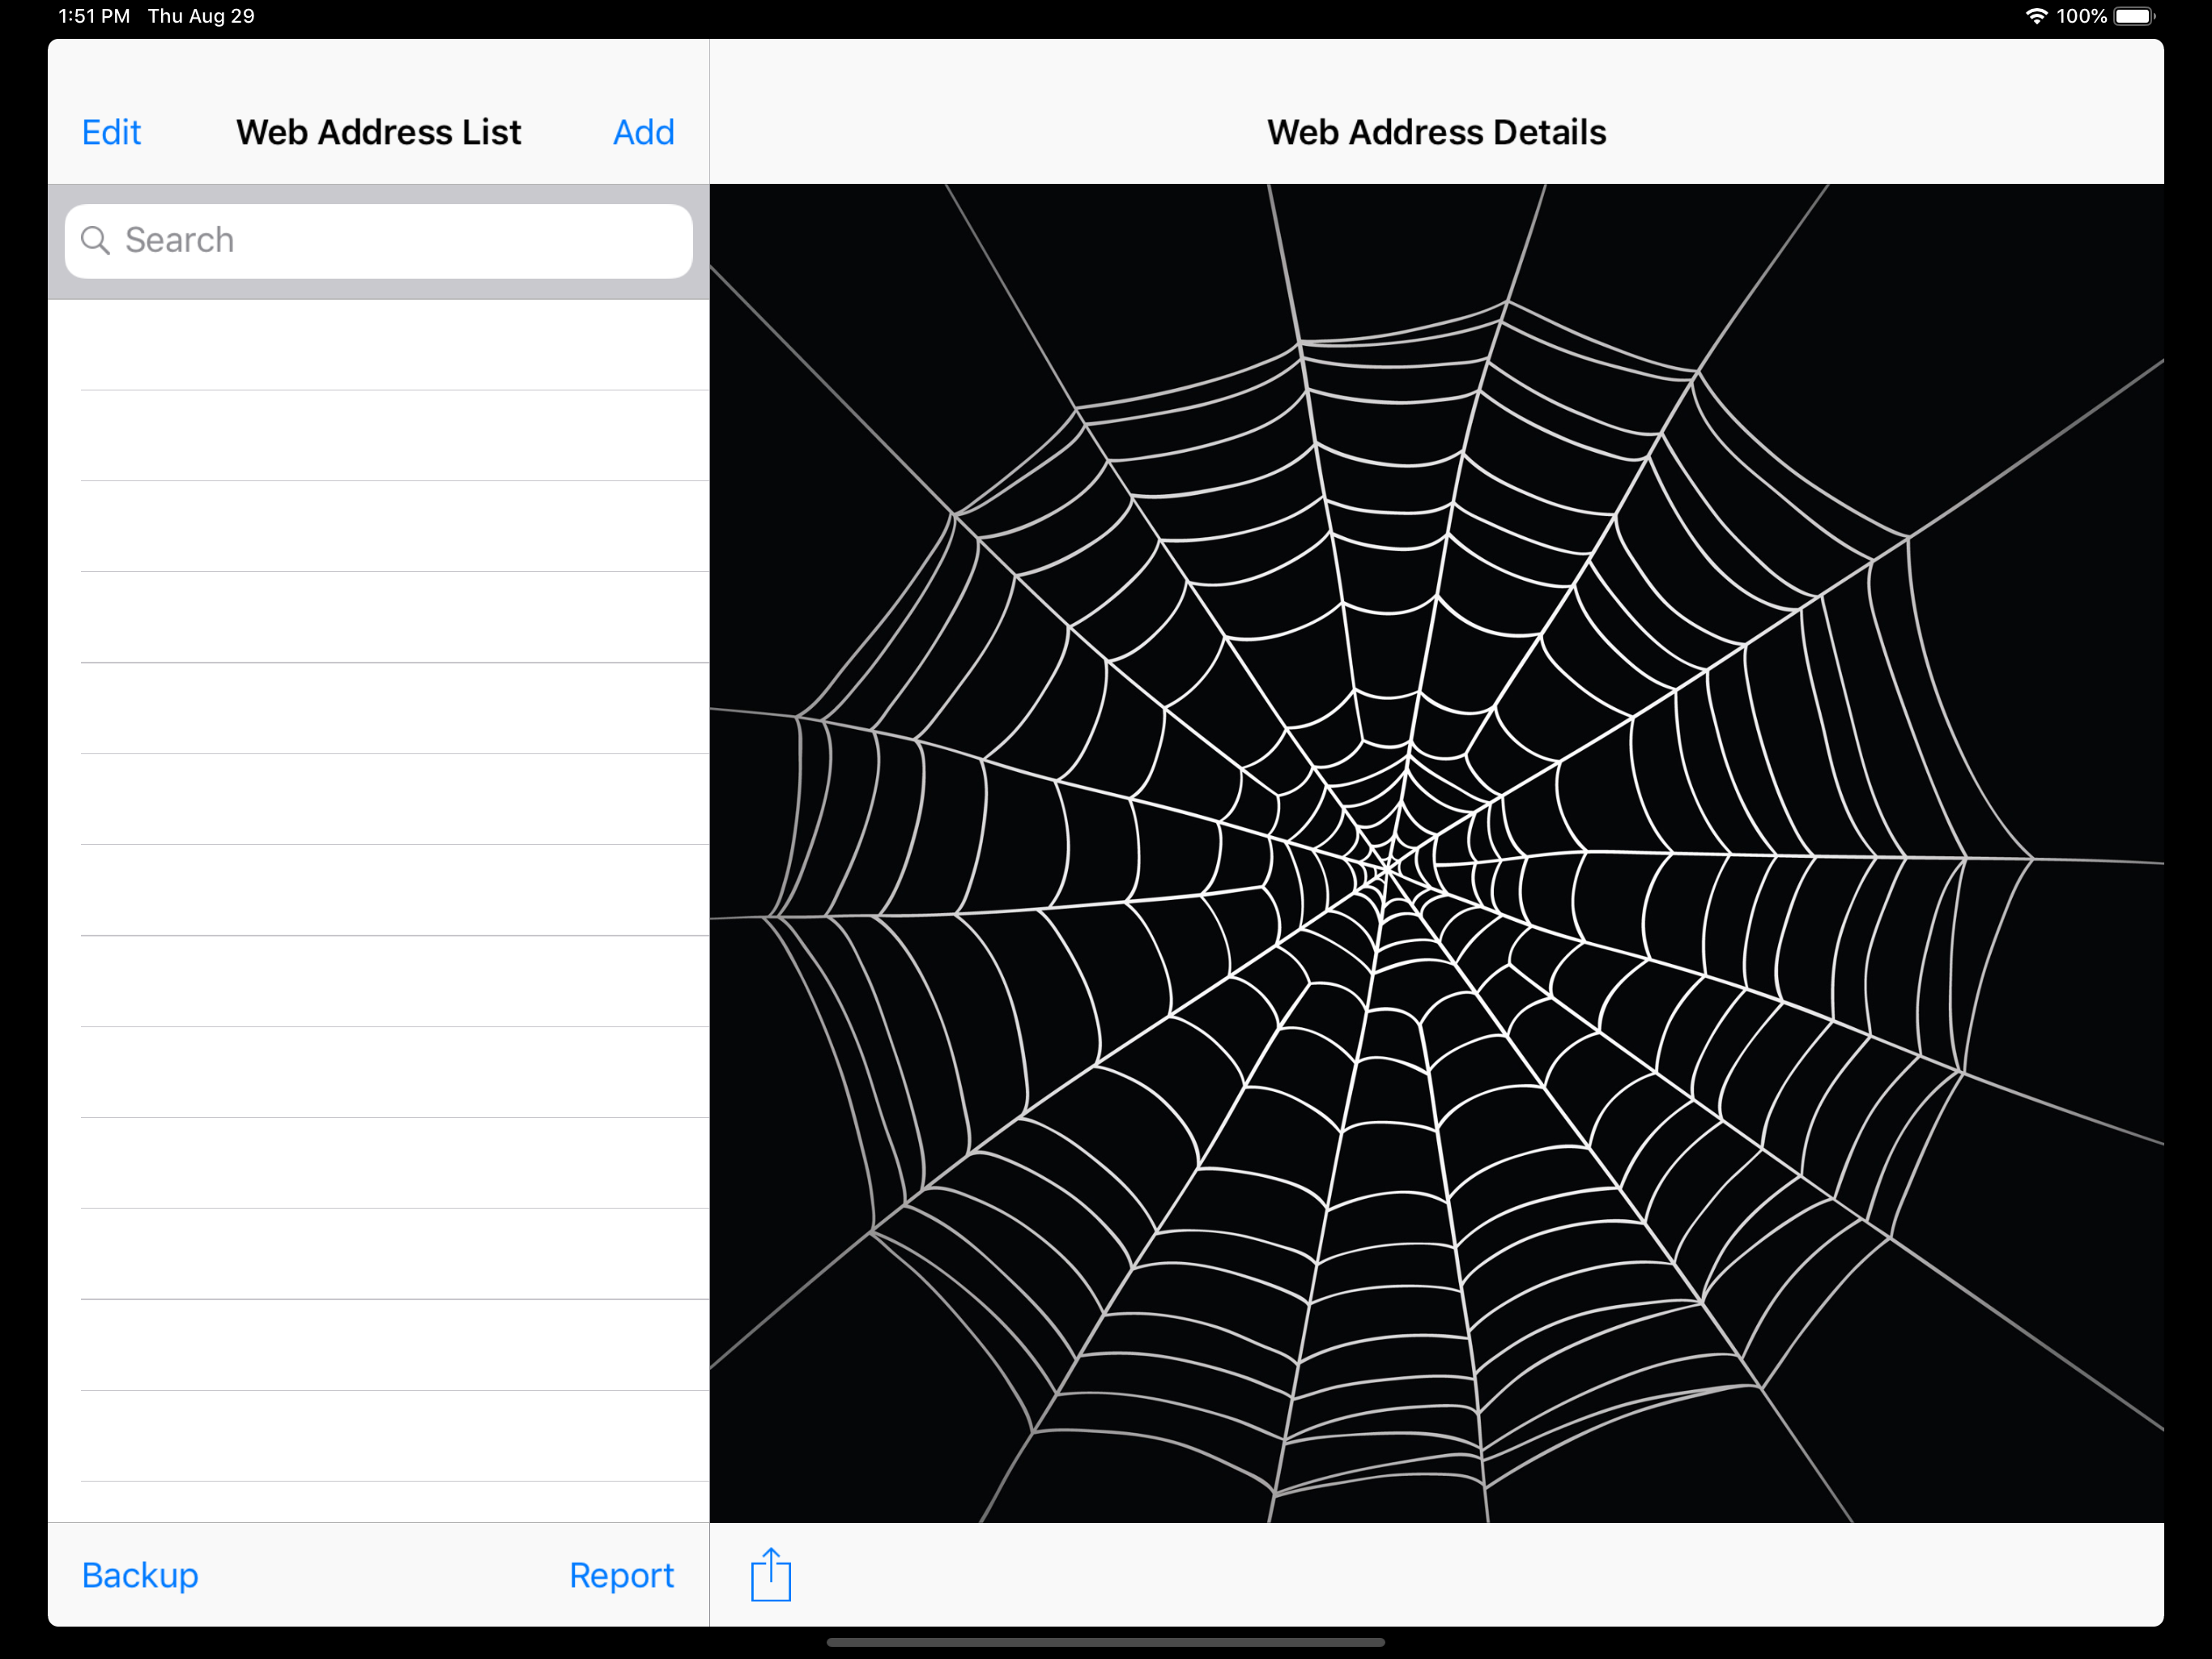Click the battery icon in the status bar
This screenshot has width=2212, height=1659.
pyautogui.click(x=2134, y=16)
